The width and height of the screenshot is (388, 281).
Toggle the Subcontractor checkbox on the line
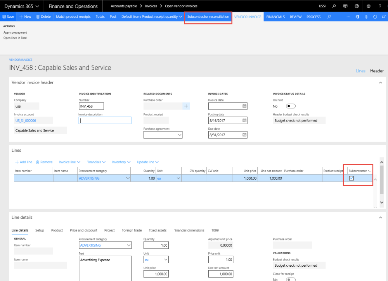352,178
